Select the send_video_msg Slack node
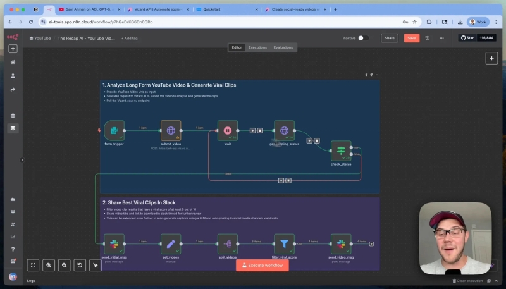This screenshot has width=506, height=289. 341,244
